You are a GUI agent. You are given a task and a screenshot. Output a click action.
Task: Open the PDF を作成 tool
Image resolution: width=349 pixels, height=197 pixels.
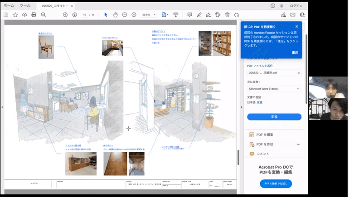click(262, 144)
